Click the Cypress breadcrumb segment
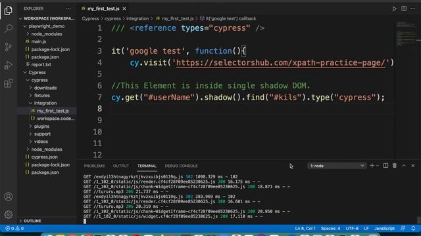Image resolution: width=421 pixels, height=236 pixels. tap(91, 18)
